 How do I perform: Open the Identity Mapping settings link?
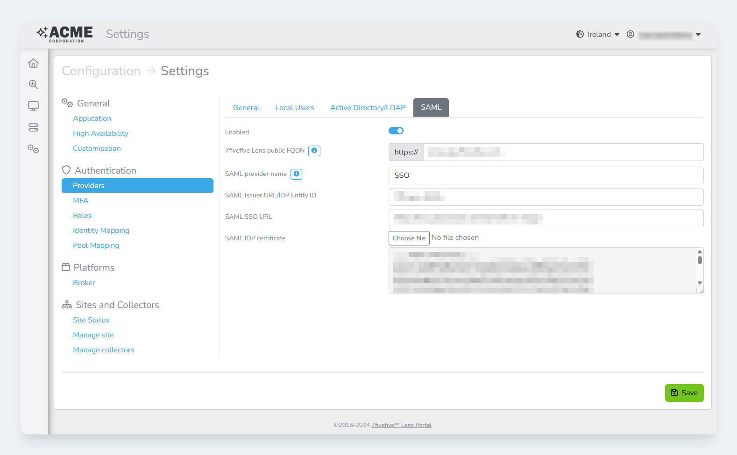(x=101, y=231)
